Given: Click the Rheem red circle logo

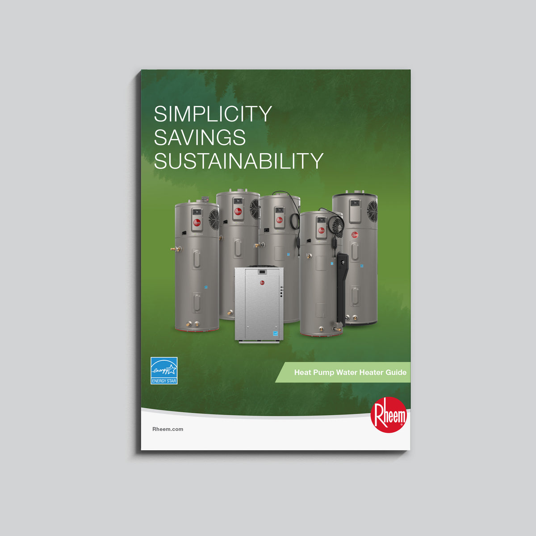Looking at the screenshot, I should click(x=389, y=415).
